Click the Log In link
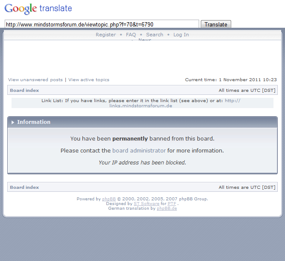285x261 pixels. coord(181,35)
